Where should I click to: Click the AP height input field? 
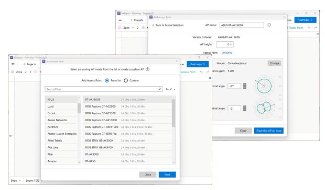225,44
